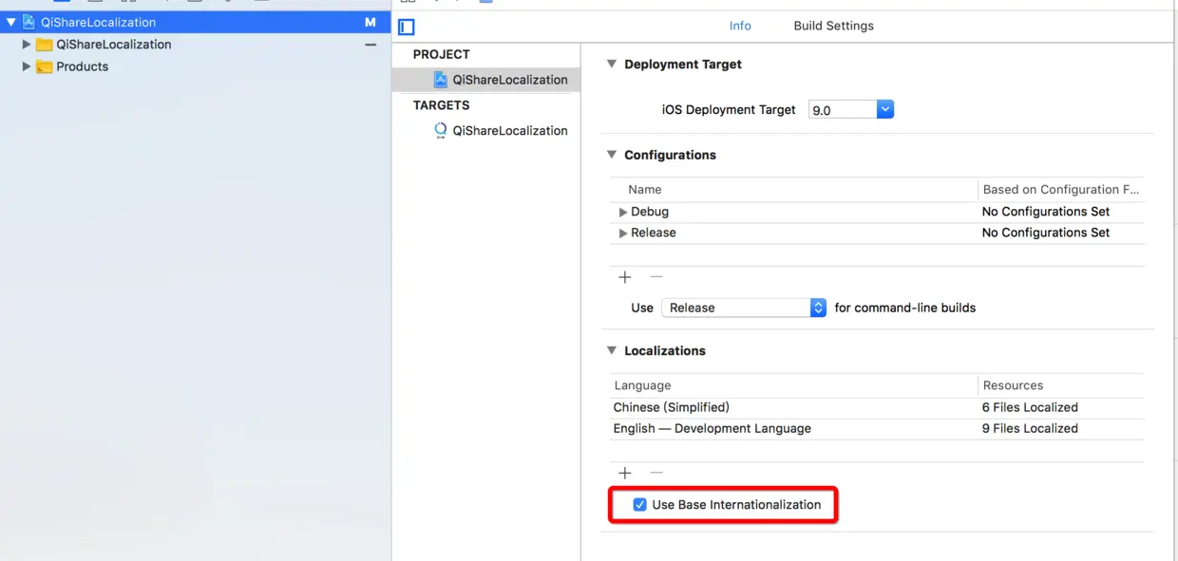1178x561 pixels.
Task: Select the Chinese (Simplified) language row
Action: [x=877, y=407]
